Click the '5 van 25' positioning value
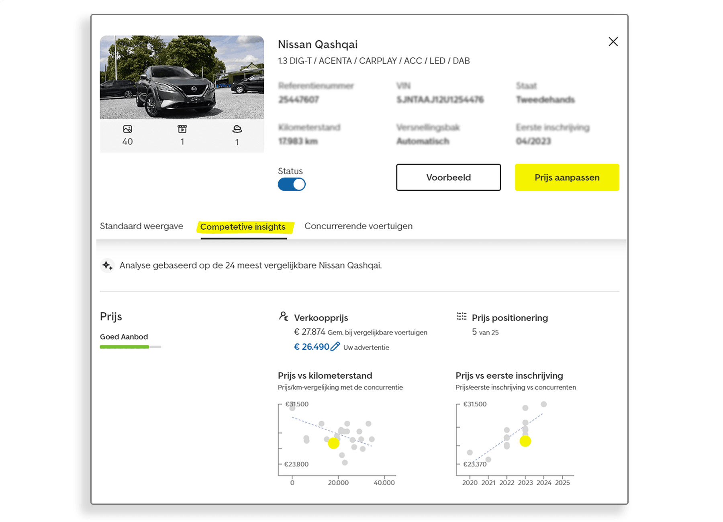The height and width of the screenshot is (522, 723). (485, 332)
